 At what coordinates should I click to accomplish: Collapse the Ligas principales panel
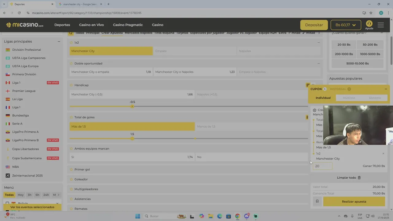point(59,41)
